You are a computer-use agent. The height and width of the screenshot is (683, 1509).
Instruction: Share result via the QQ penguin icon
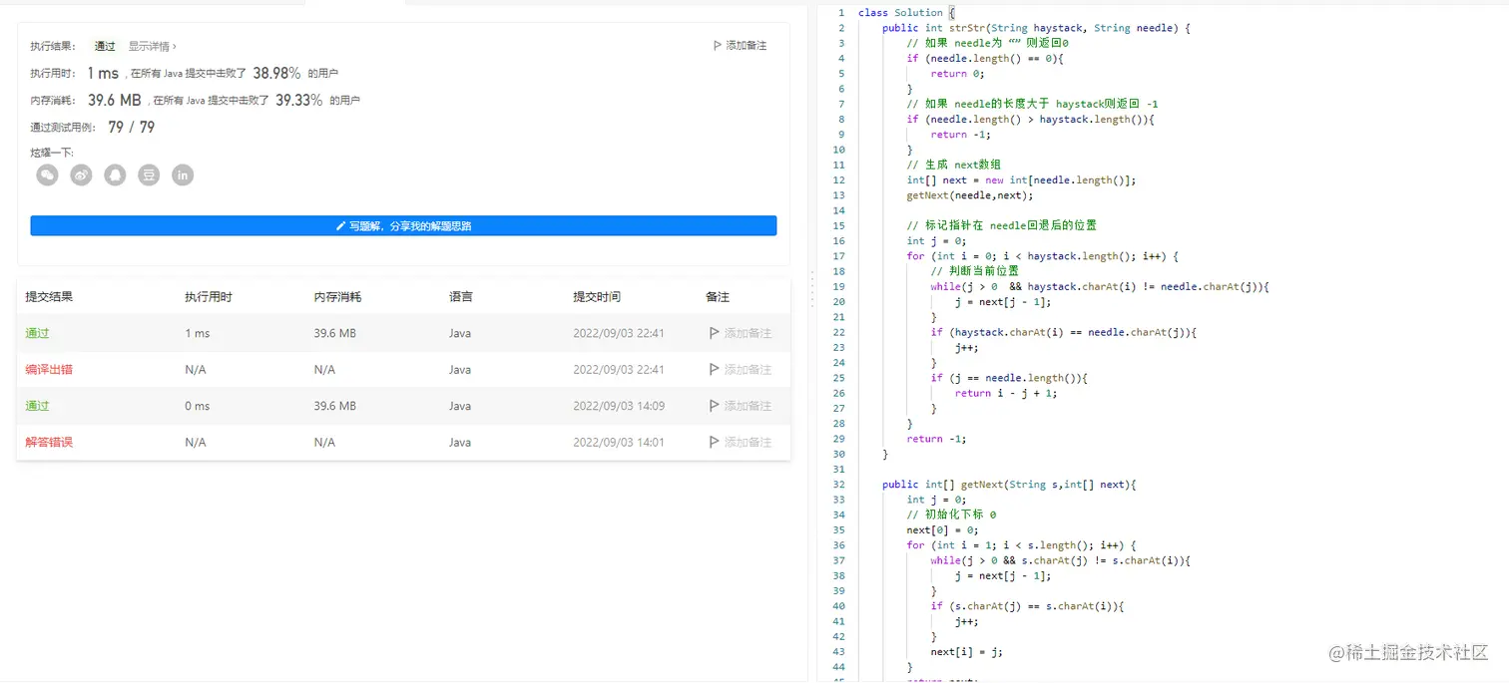coord(115,175)
